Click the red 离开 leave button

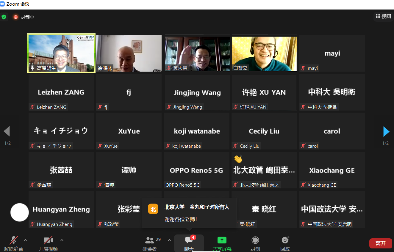tap(381, 243)
